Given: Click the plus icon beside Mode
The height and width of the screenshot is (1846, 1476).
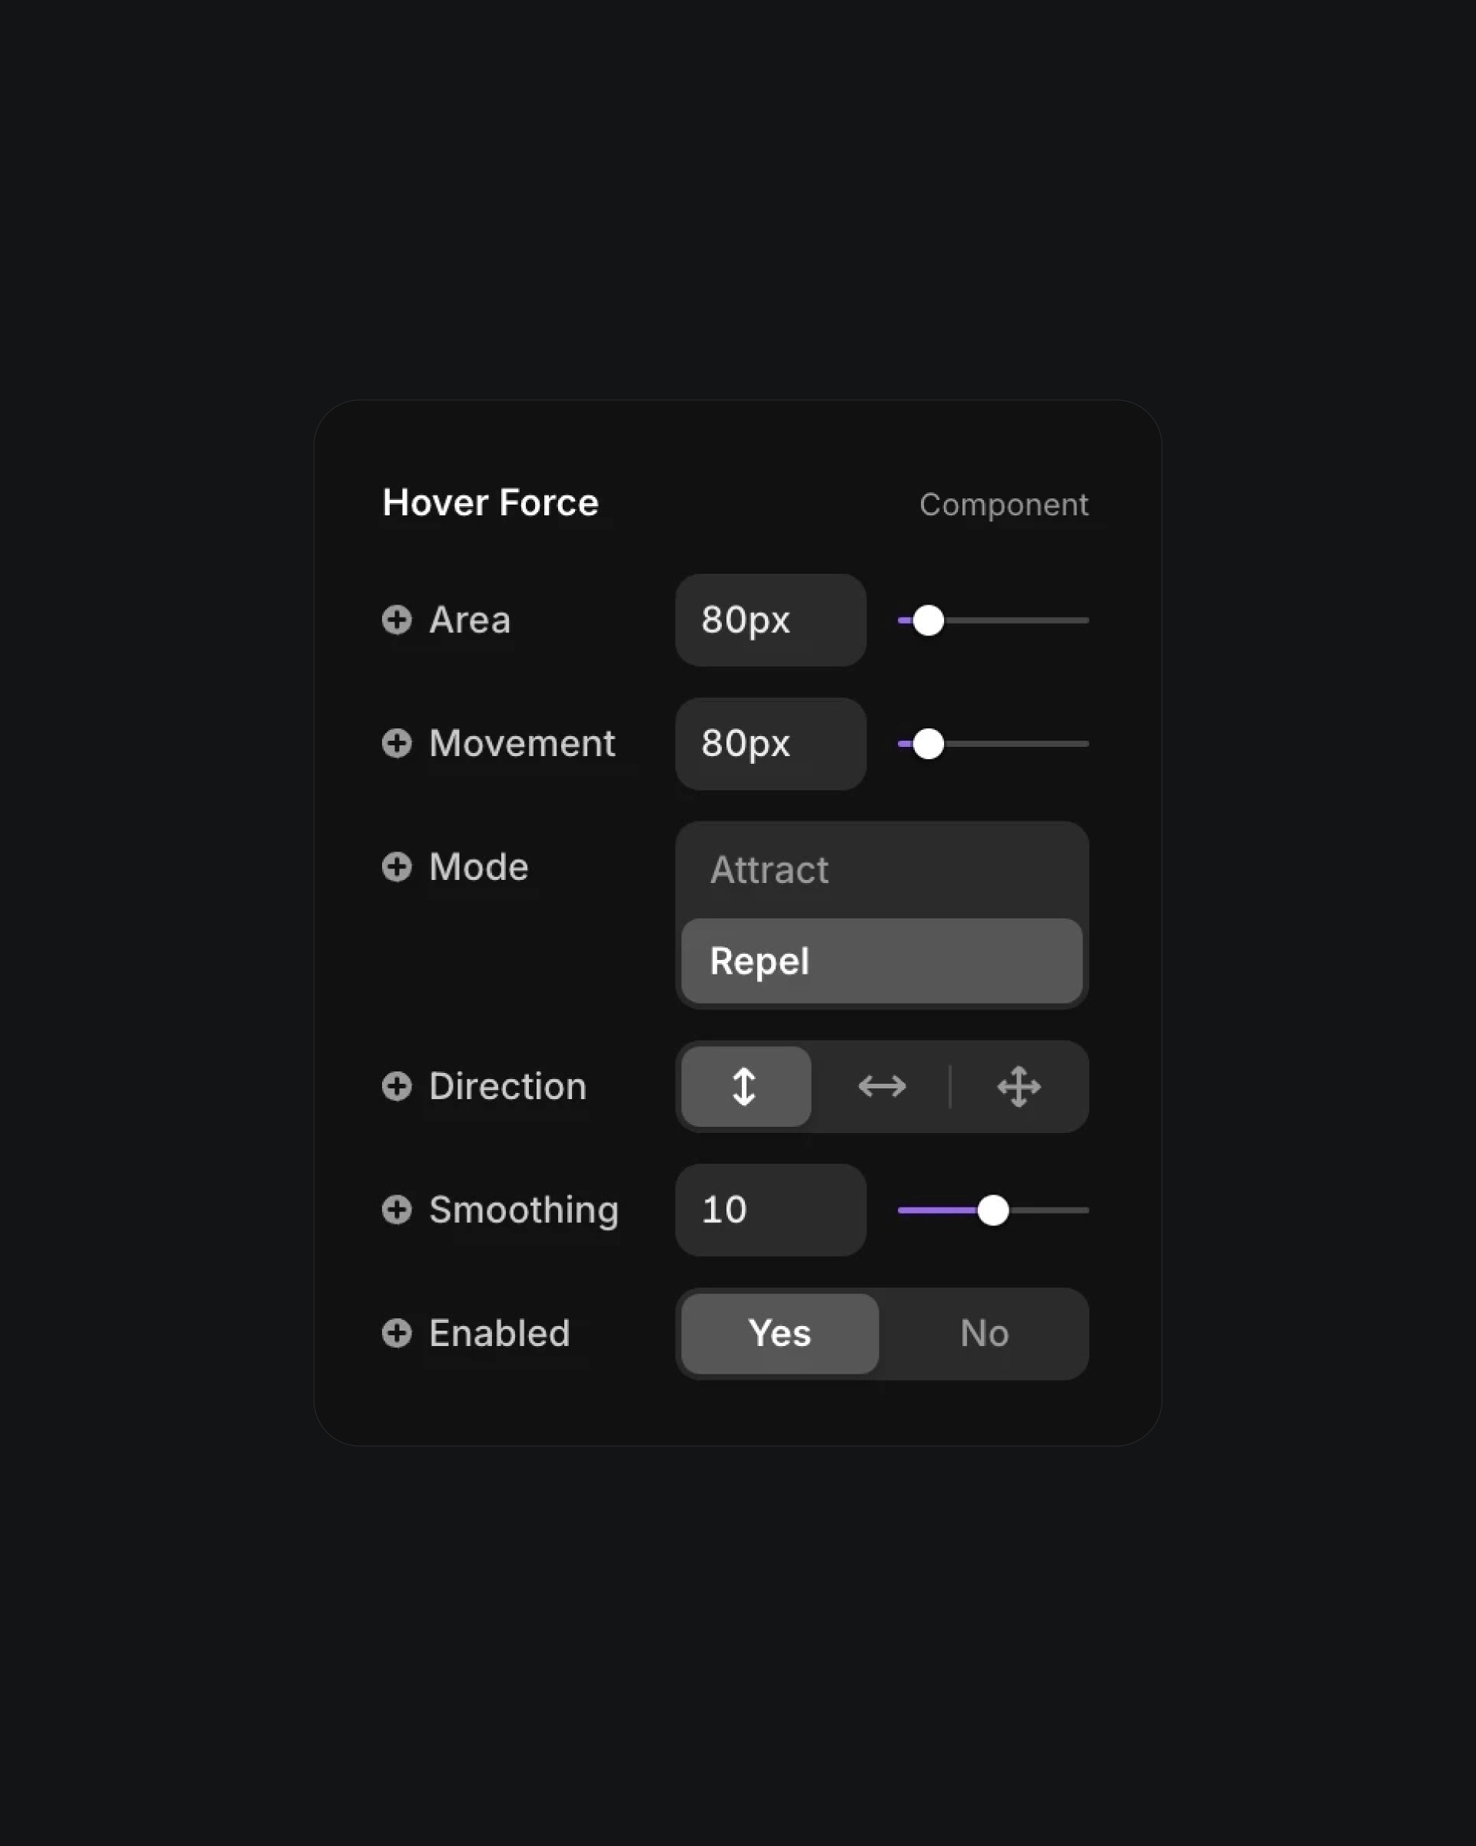Looking at the screenshot, I should point(396,867).
